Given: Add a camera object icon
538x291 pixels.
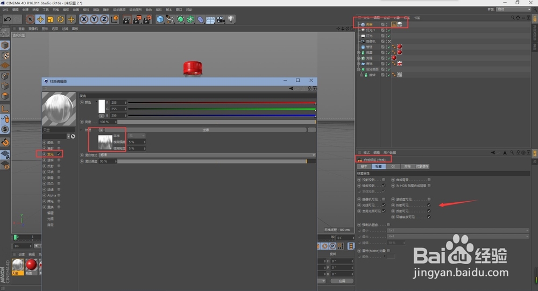Looking at the screenshot, I should pos(221,19).
